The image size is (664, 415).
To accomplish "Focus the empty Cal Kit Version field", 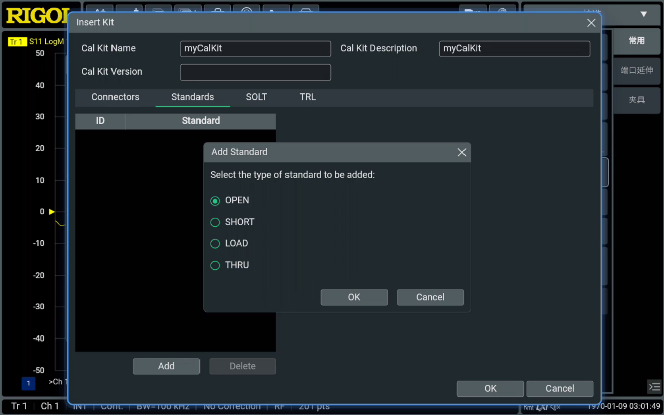I will (255, 72).
